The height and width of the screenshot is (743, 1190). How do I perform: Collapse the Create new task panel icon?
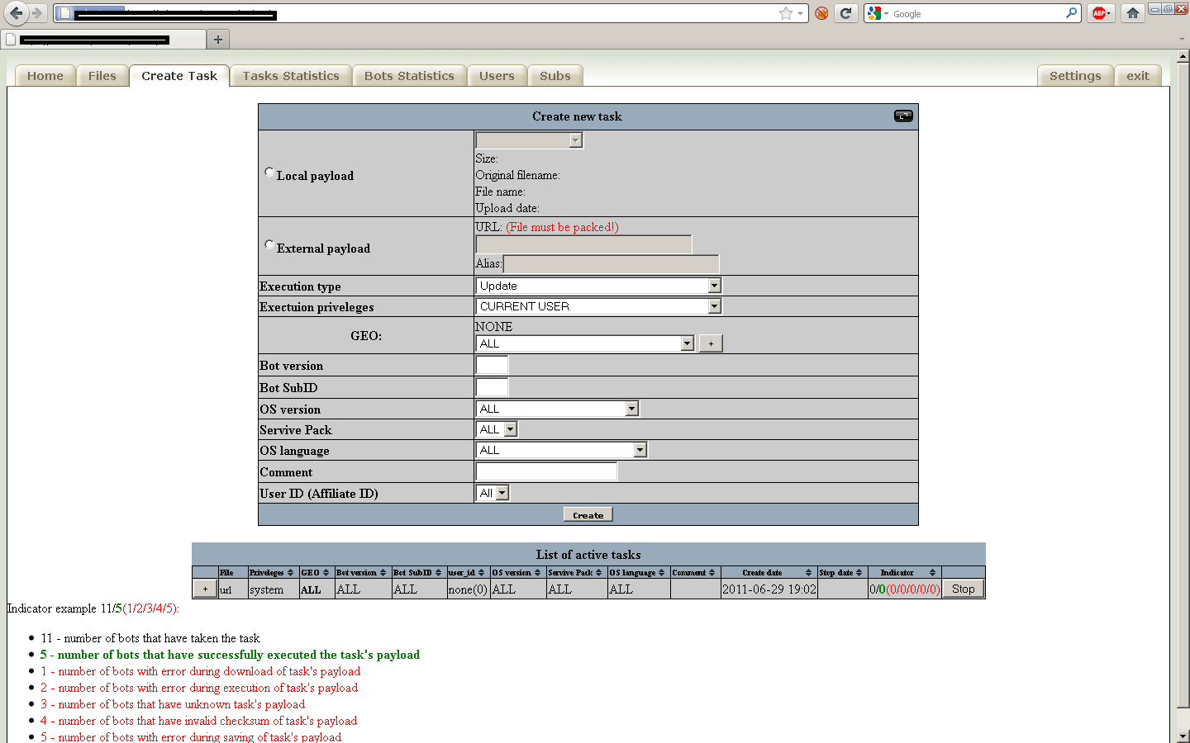click(903, 116)
